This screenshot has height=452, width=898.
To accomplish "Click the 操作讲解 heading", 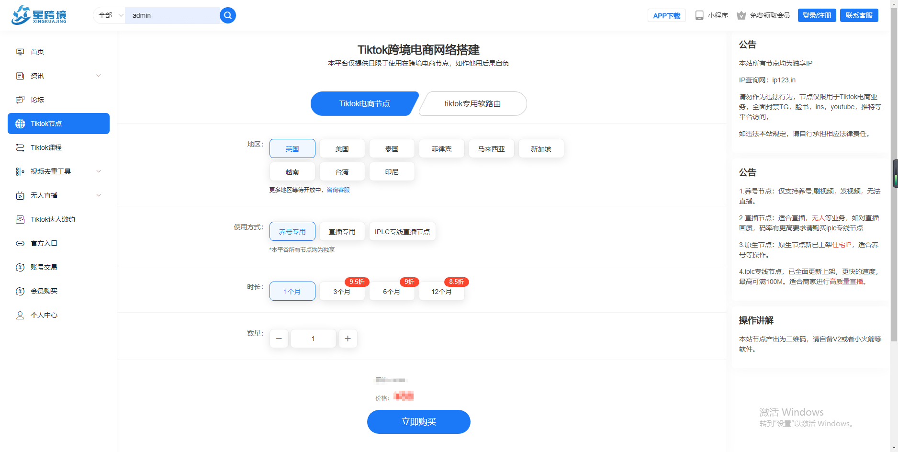I will [756, 320].
